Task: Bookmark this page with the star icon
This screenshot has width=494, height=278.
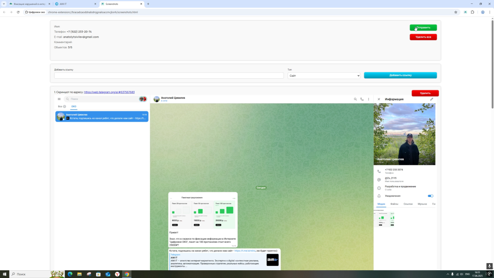Action: point(456,12)
